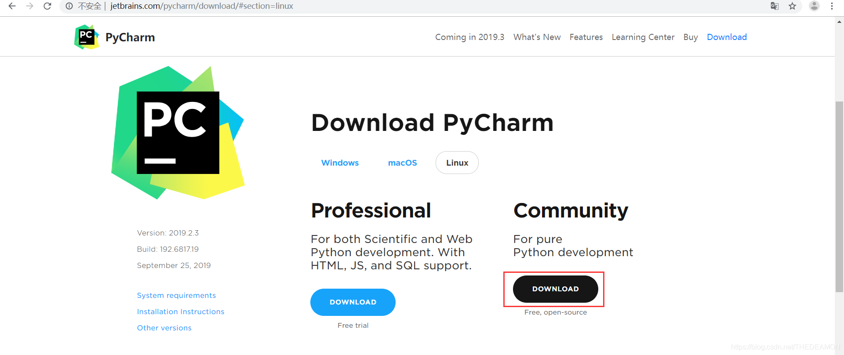Open System requirements link
Screen dimensions: 844x355
click(x=176, y=295)
